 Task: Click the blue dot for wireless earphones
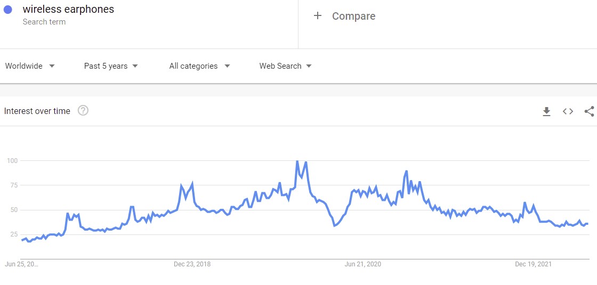8,10
